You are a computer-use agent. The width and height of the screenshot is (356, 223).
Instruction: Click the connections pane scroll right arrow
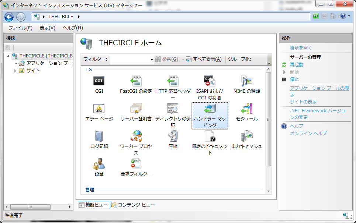coord(70,207)
